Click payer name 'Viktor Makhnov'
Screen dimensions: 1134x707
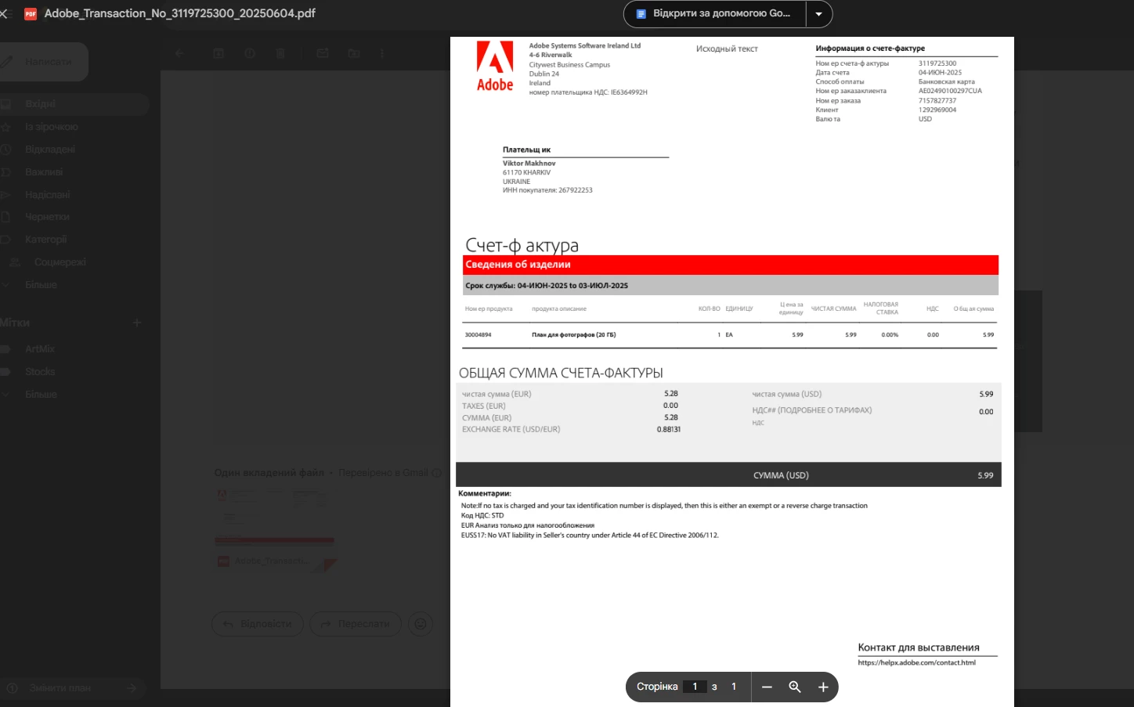point(529,164)
